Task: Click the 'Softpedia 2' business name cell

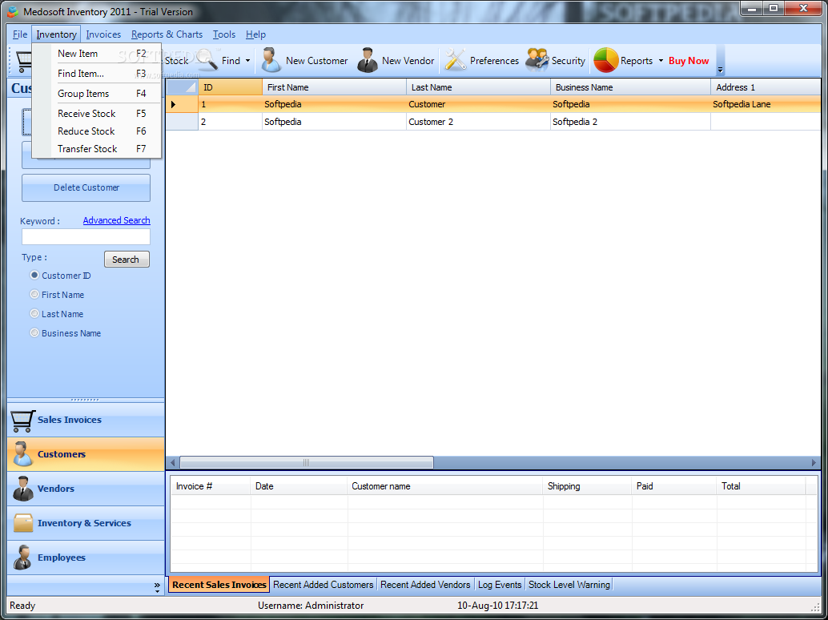Action: click(630, 122)
